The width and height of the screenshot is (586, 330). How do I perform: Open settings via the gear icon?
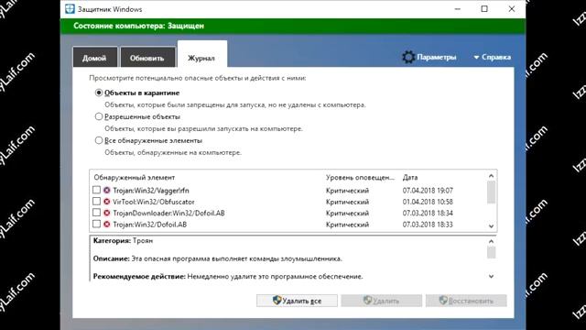[x=408, y=57]
